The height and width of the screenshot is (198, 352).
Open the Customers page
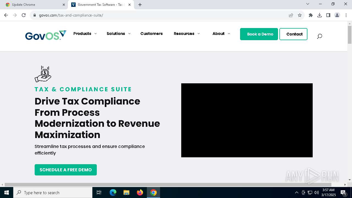point(152,34)
